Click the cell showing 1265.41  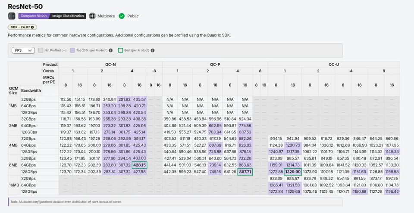(276, 185)
